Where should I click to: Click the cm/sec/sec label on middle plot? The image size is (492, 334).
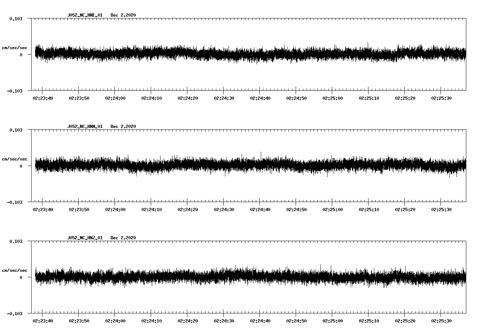[x=14, y=159]
